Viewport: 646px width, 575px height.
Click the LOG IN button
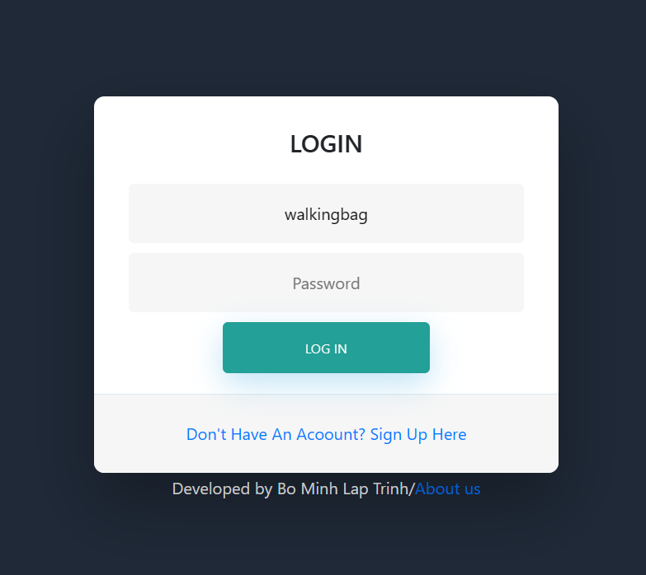[326, 348]
